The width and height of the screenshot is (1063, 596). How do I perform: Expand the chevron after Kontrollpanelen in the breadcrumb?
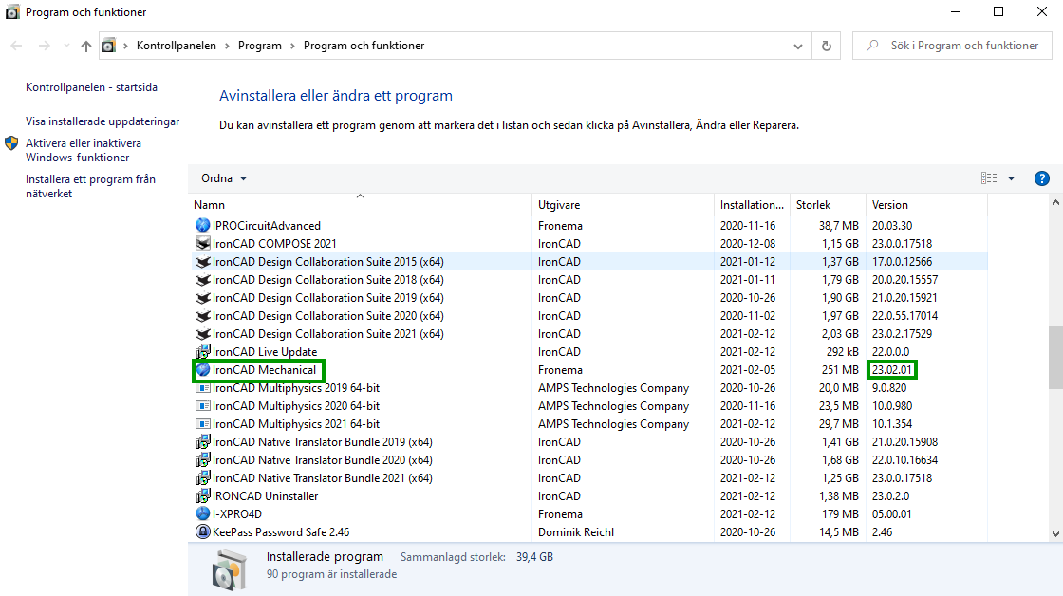coord(227,46)
